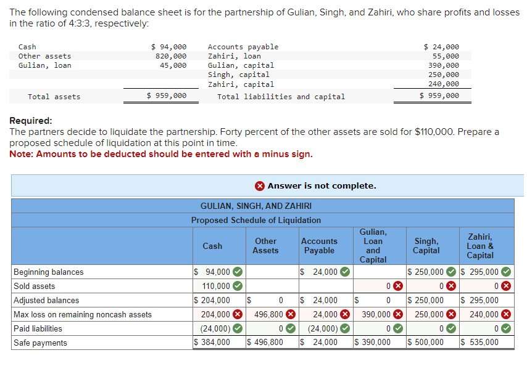Click the green checkmark beside Cash $94,000
The image size is (527, 374).
pos(237,270)
